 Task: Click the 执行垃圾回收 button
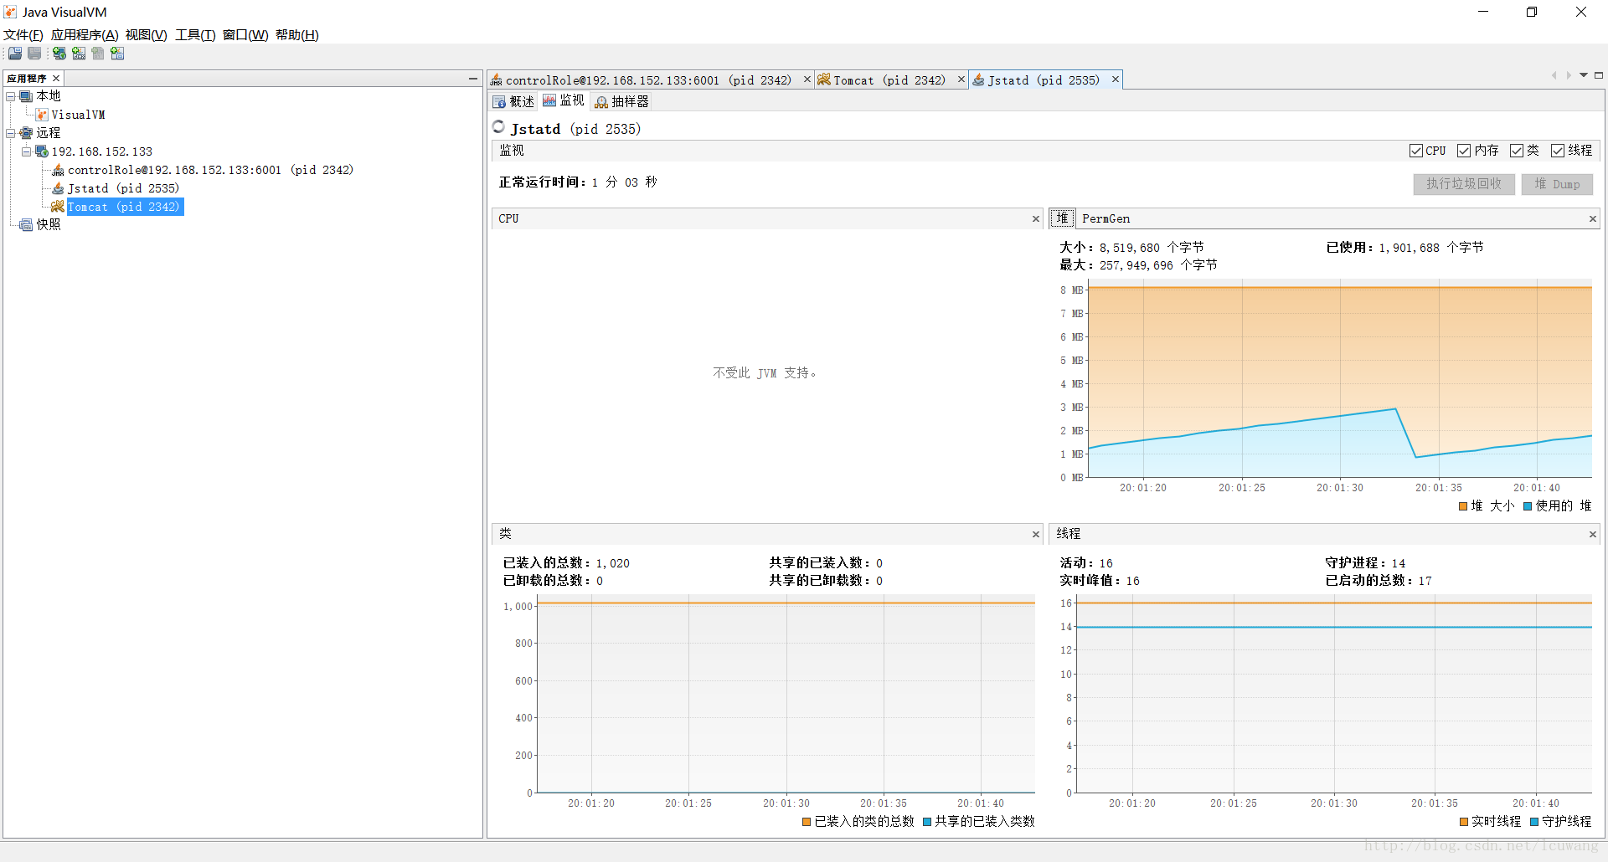coord(1464,184)
